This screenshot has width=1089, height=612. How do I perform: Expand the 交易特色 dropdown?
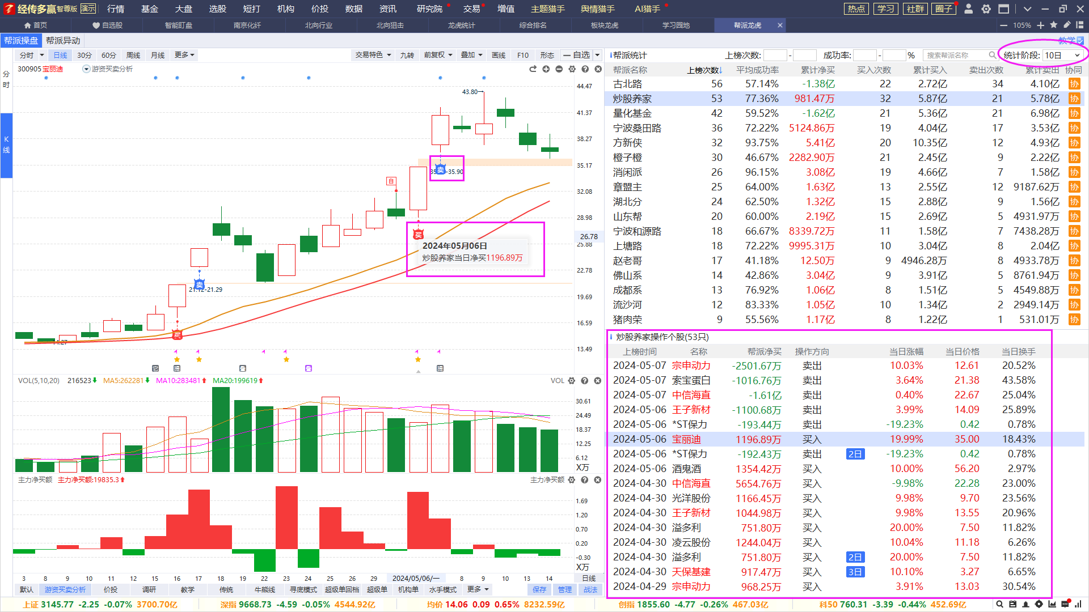click(373, 55)
